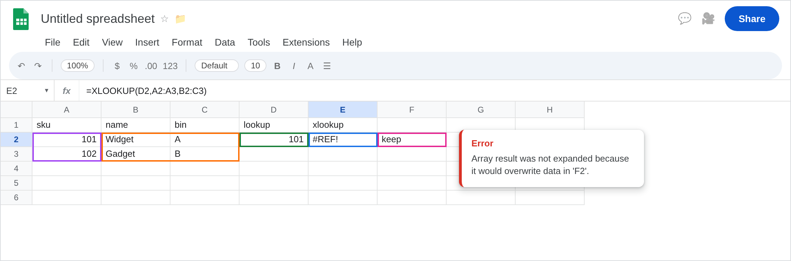This screenshot has height=261, width=791.
Task: Redo the last action
Action: (38, 66)
